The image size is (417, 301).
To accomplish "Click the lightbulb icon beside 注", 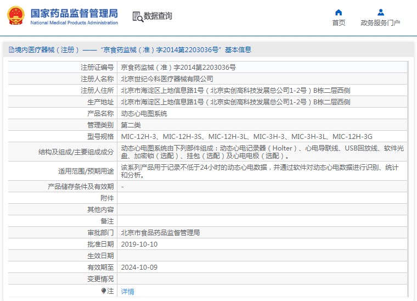I will 103,291.
